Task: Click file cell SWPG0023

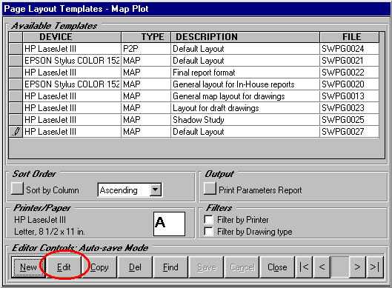Action: click(x=349, y=108)
